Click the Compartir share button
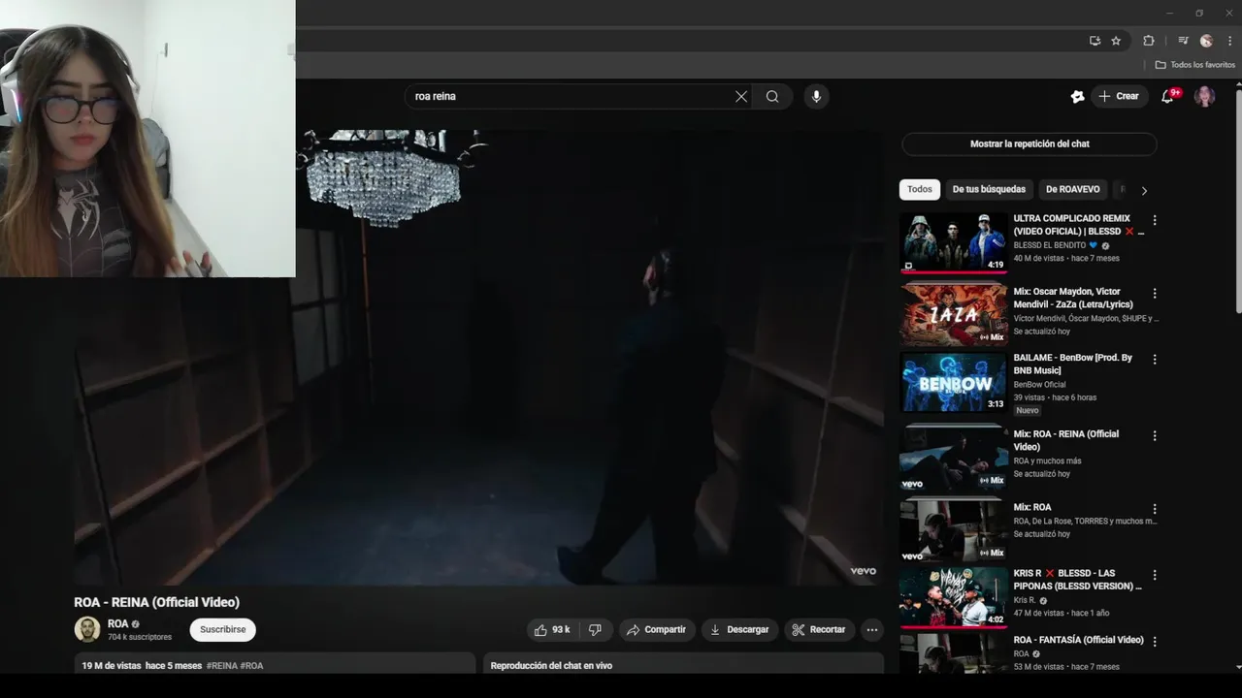Viewport: 1242px width, 698px height. tap(657, 630)
